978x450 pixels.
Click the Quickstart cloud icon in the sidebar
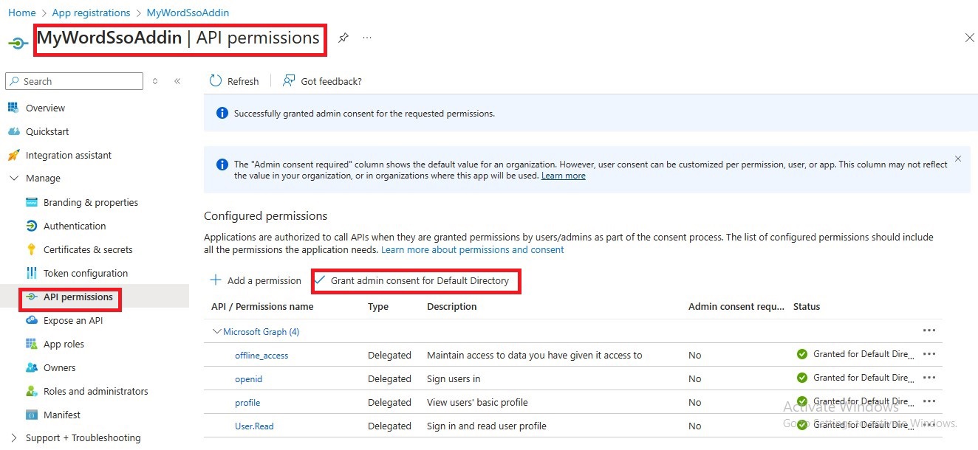pyautogui.click(x=13, y=131)
